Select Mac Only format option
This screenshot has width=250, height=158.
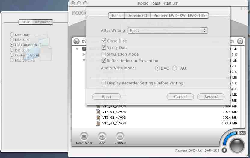tap(12, 35)
